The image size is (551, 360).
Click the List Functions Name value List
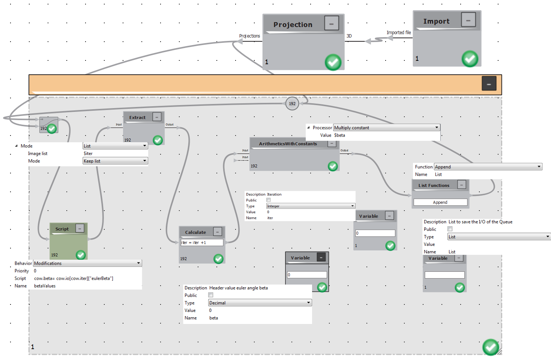pyautogui.click(x=438, y=174)
